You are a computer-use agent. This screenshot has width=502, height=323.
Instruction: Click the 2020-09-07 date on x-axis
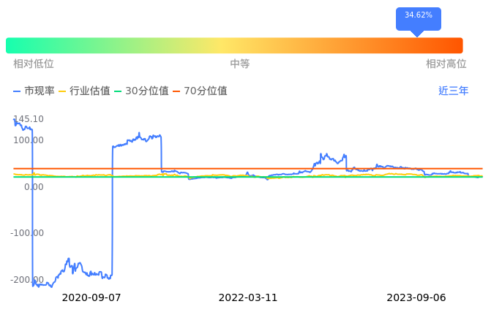pyautogui.click(x=91, y=298)
